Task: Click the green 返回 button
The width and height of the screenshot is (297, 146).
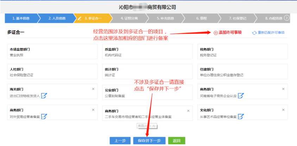Action: pos(176,141)
